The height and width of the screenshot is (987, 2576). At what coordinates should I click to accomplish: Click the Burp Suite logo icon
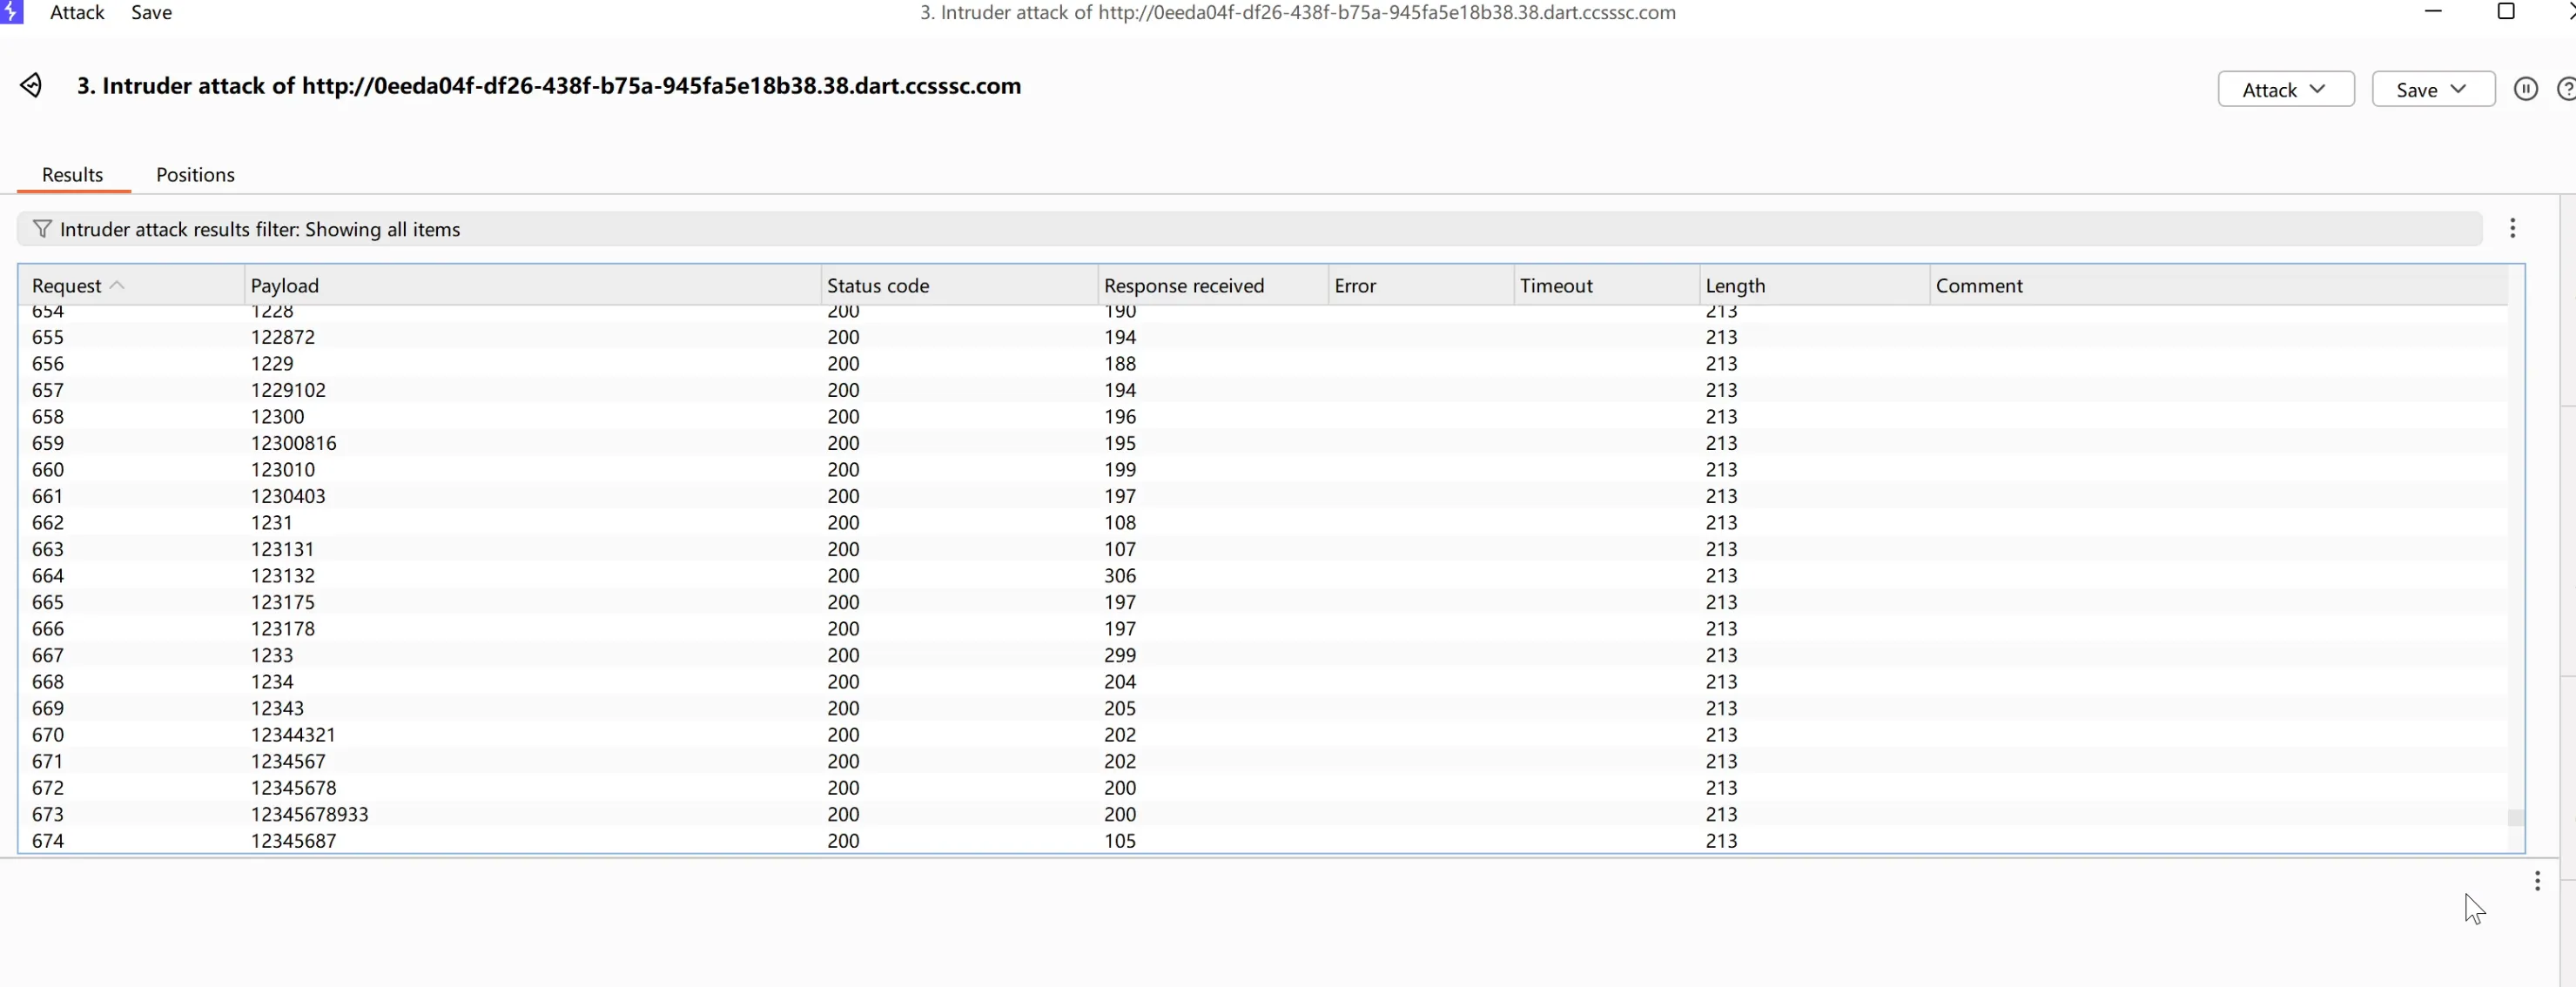coord(10,12)
